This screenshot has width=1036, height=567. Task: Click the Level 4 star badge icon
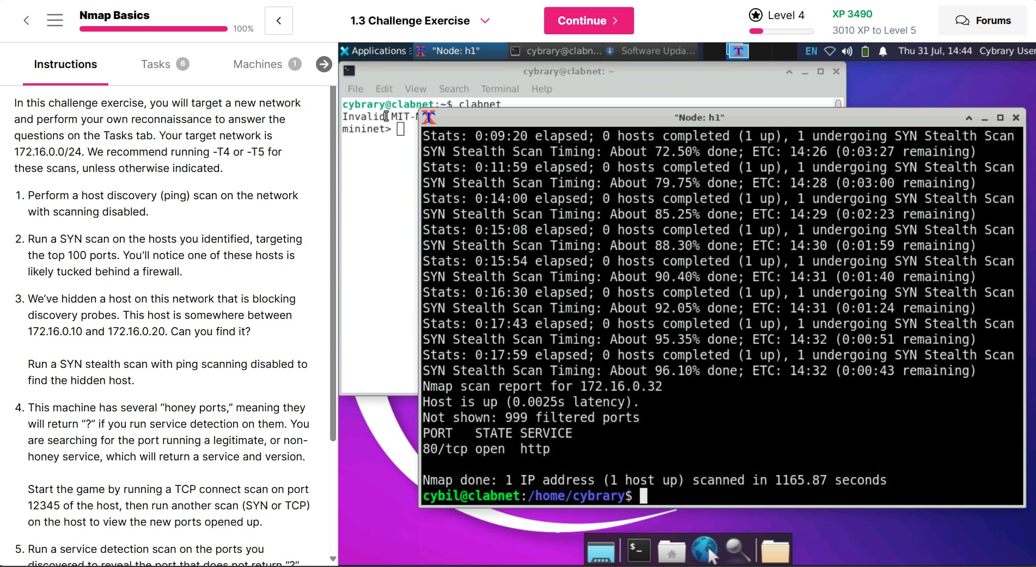click(755, 15)
